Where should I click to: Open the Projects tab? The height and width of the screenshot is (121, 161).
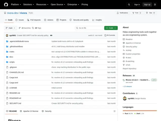tap(61, 20)
